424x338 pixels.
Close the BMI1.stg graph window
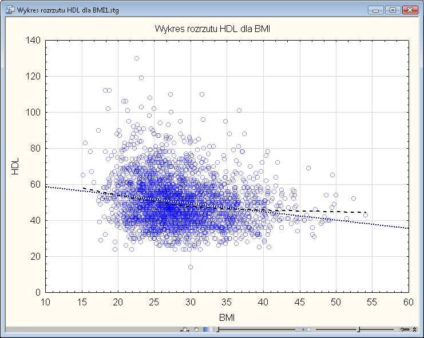tap(410, 10)
